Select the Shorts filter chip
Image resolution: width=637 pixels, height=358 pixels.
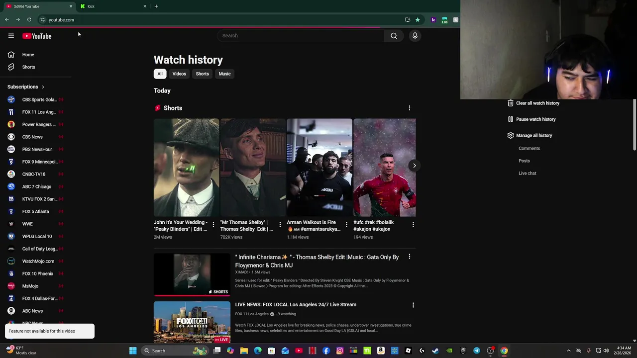tap(202, 74)
